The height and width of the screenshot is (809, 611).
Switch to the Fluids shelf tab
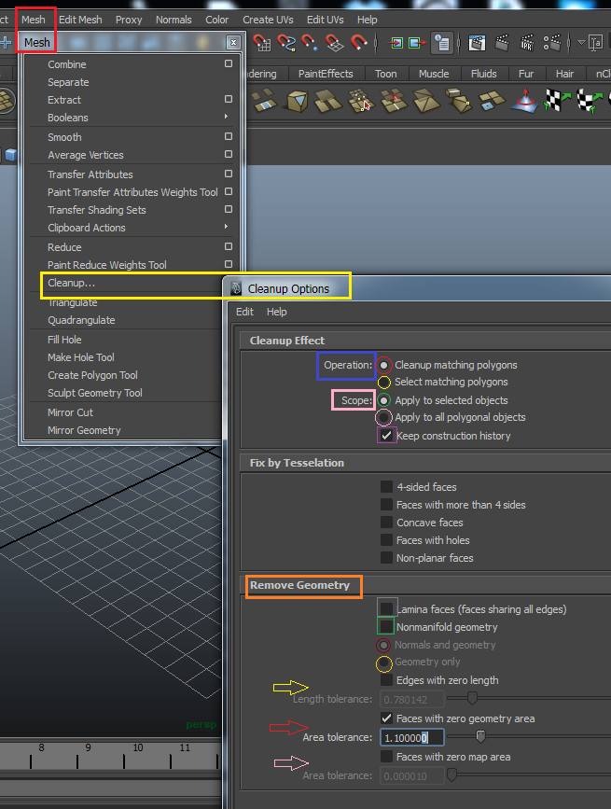point(483,74)
